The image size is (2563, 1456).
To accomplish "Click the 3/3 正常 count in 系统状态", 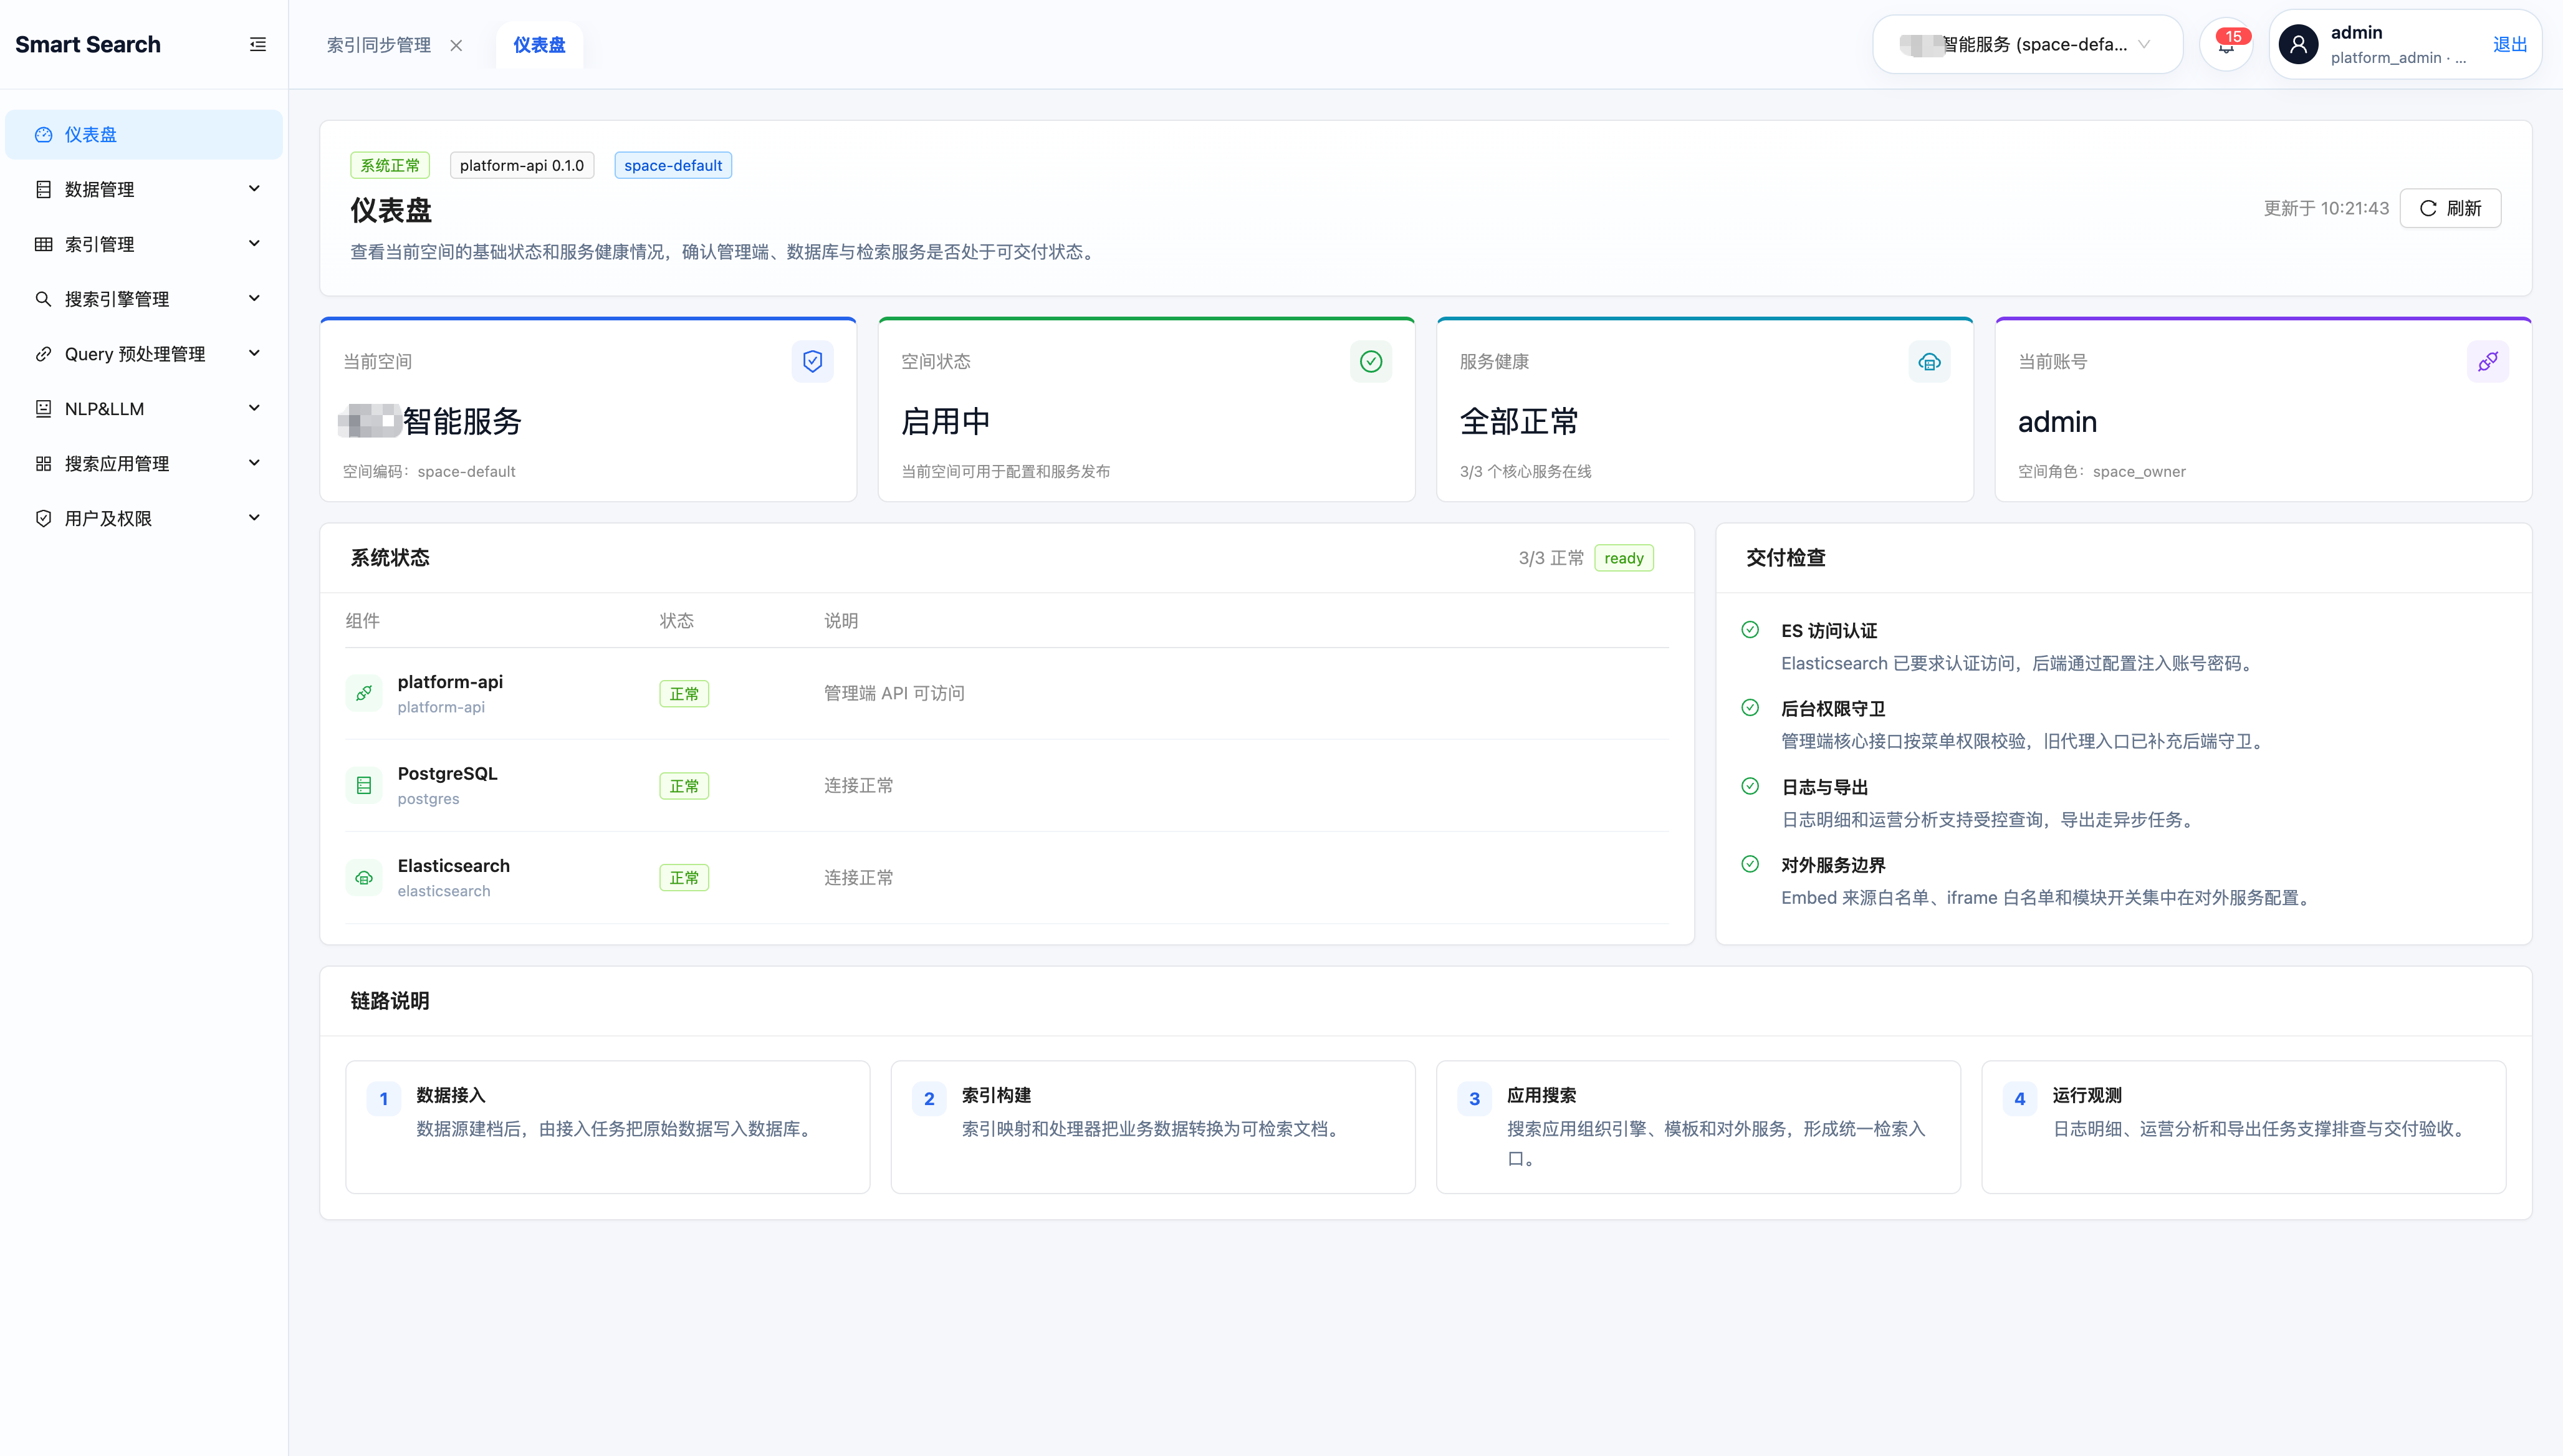I will 1551,558.
